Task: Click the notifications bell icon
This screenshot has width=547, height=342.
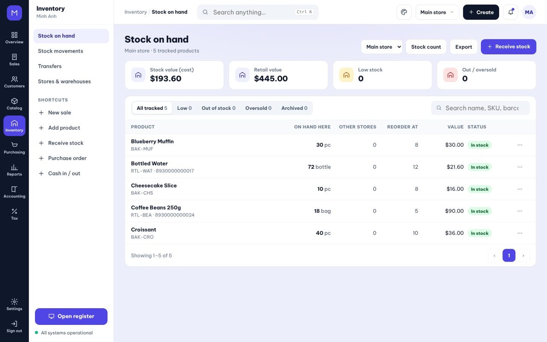Action: point(511,12)
